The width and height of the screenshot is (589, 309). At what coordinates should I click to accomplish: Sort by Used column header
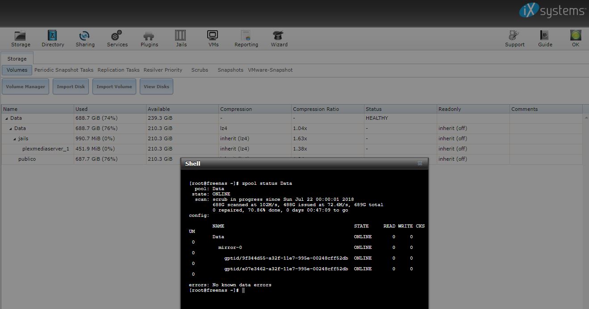pos(110,109)
